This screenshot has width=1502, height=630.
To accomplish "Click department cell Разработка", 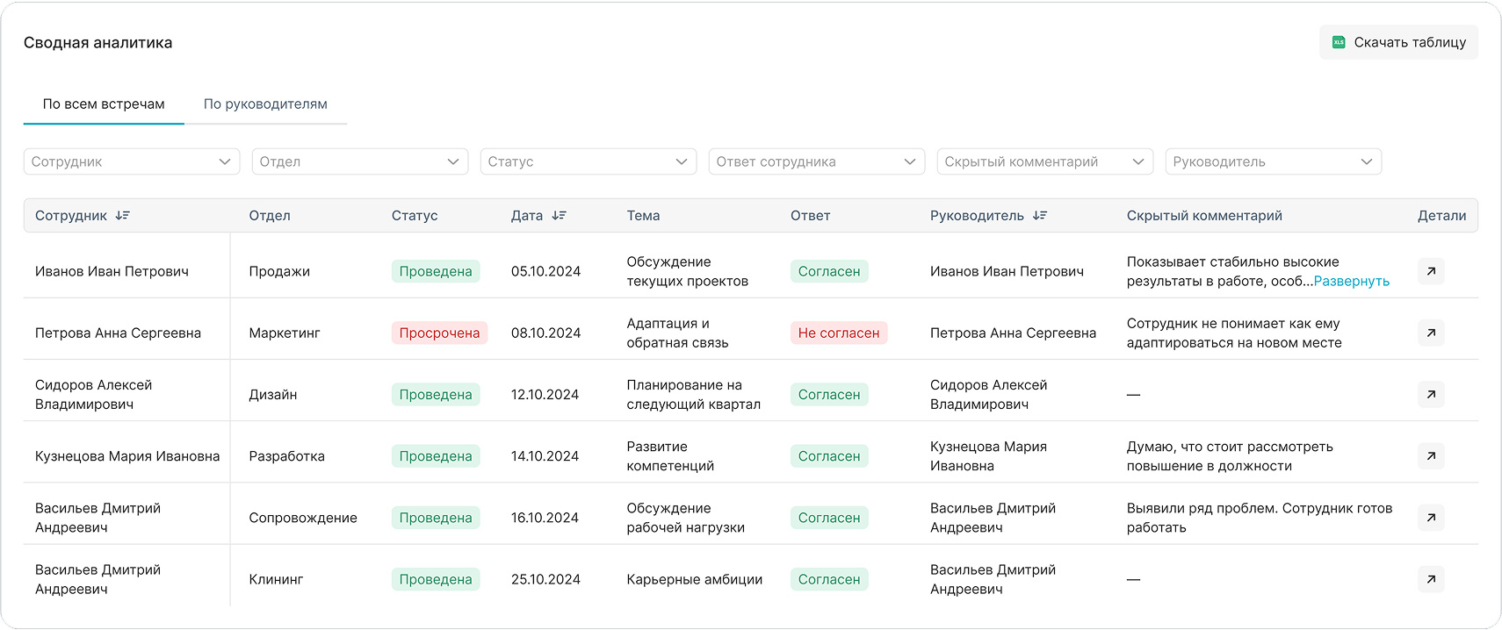I will 286,455.
